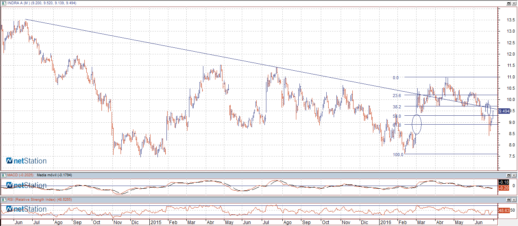The height and width of the screenshot is (226, 518).
Task: Click the MACD (-0.2025) panel label
Action: (x=20, y=175)
